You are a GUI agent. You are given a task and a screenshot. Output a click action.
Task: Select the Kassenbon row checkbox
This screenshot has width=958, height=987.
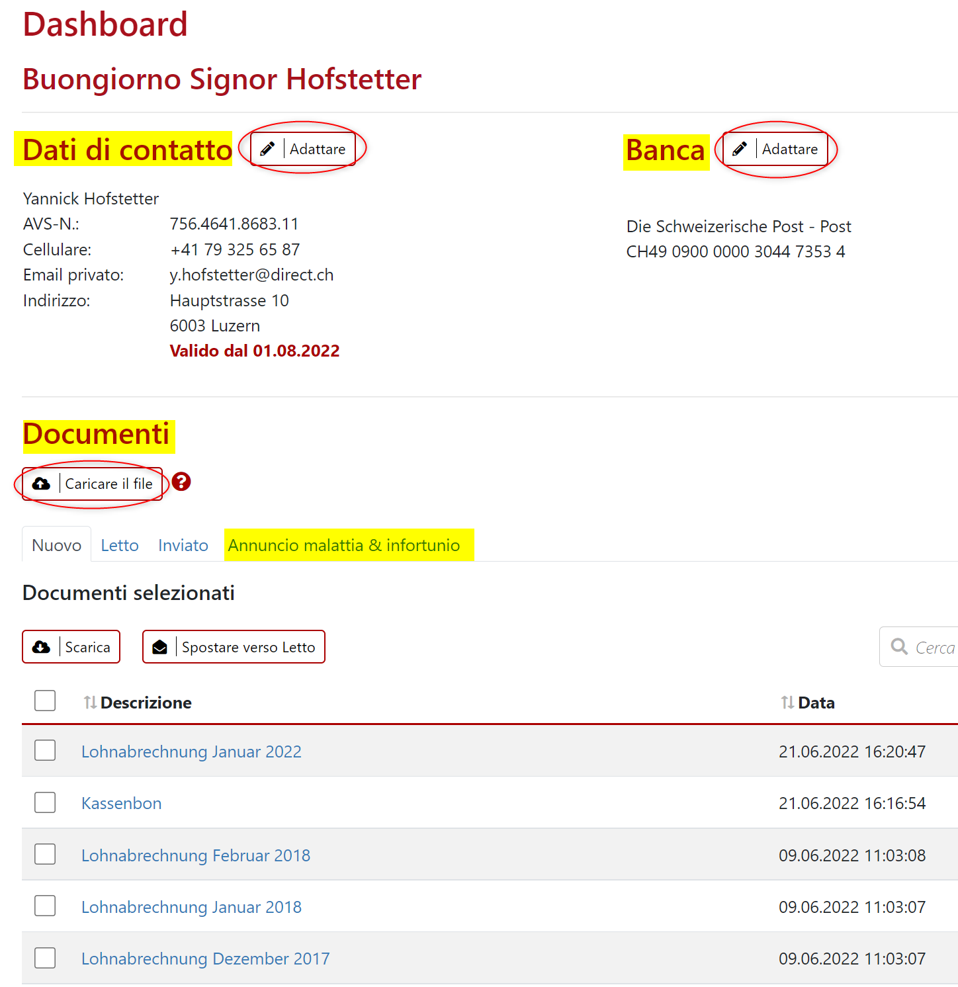coord(45,802)
